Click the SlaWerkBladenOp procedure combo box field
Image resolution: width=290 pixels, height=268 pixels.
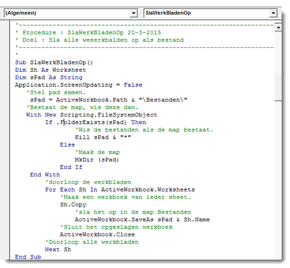click(x=210, y=13)
